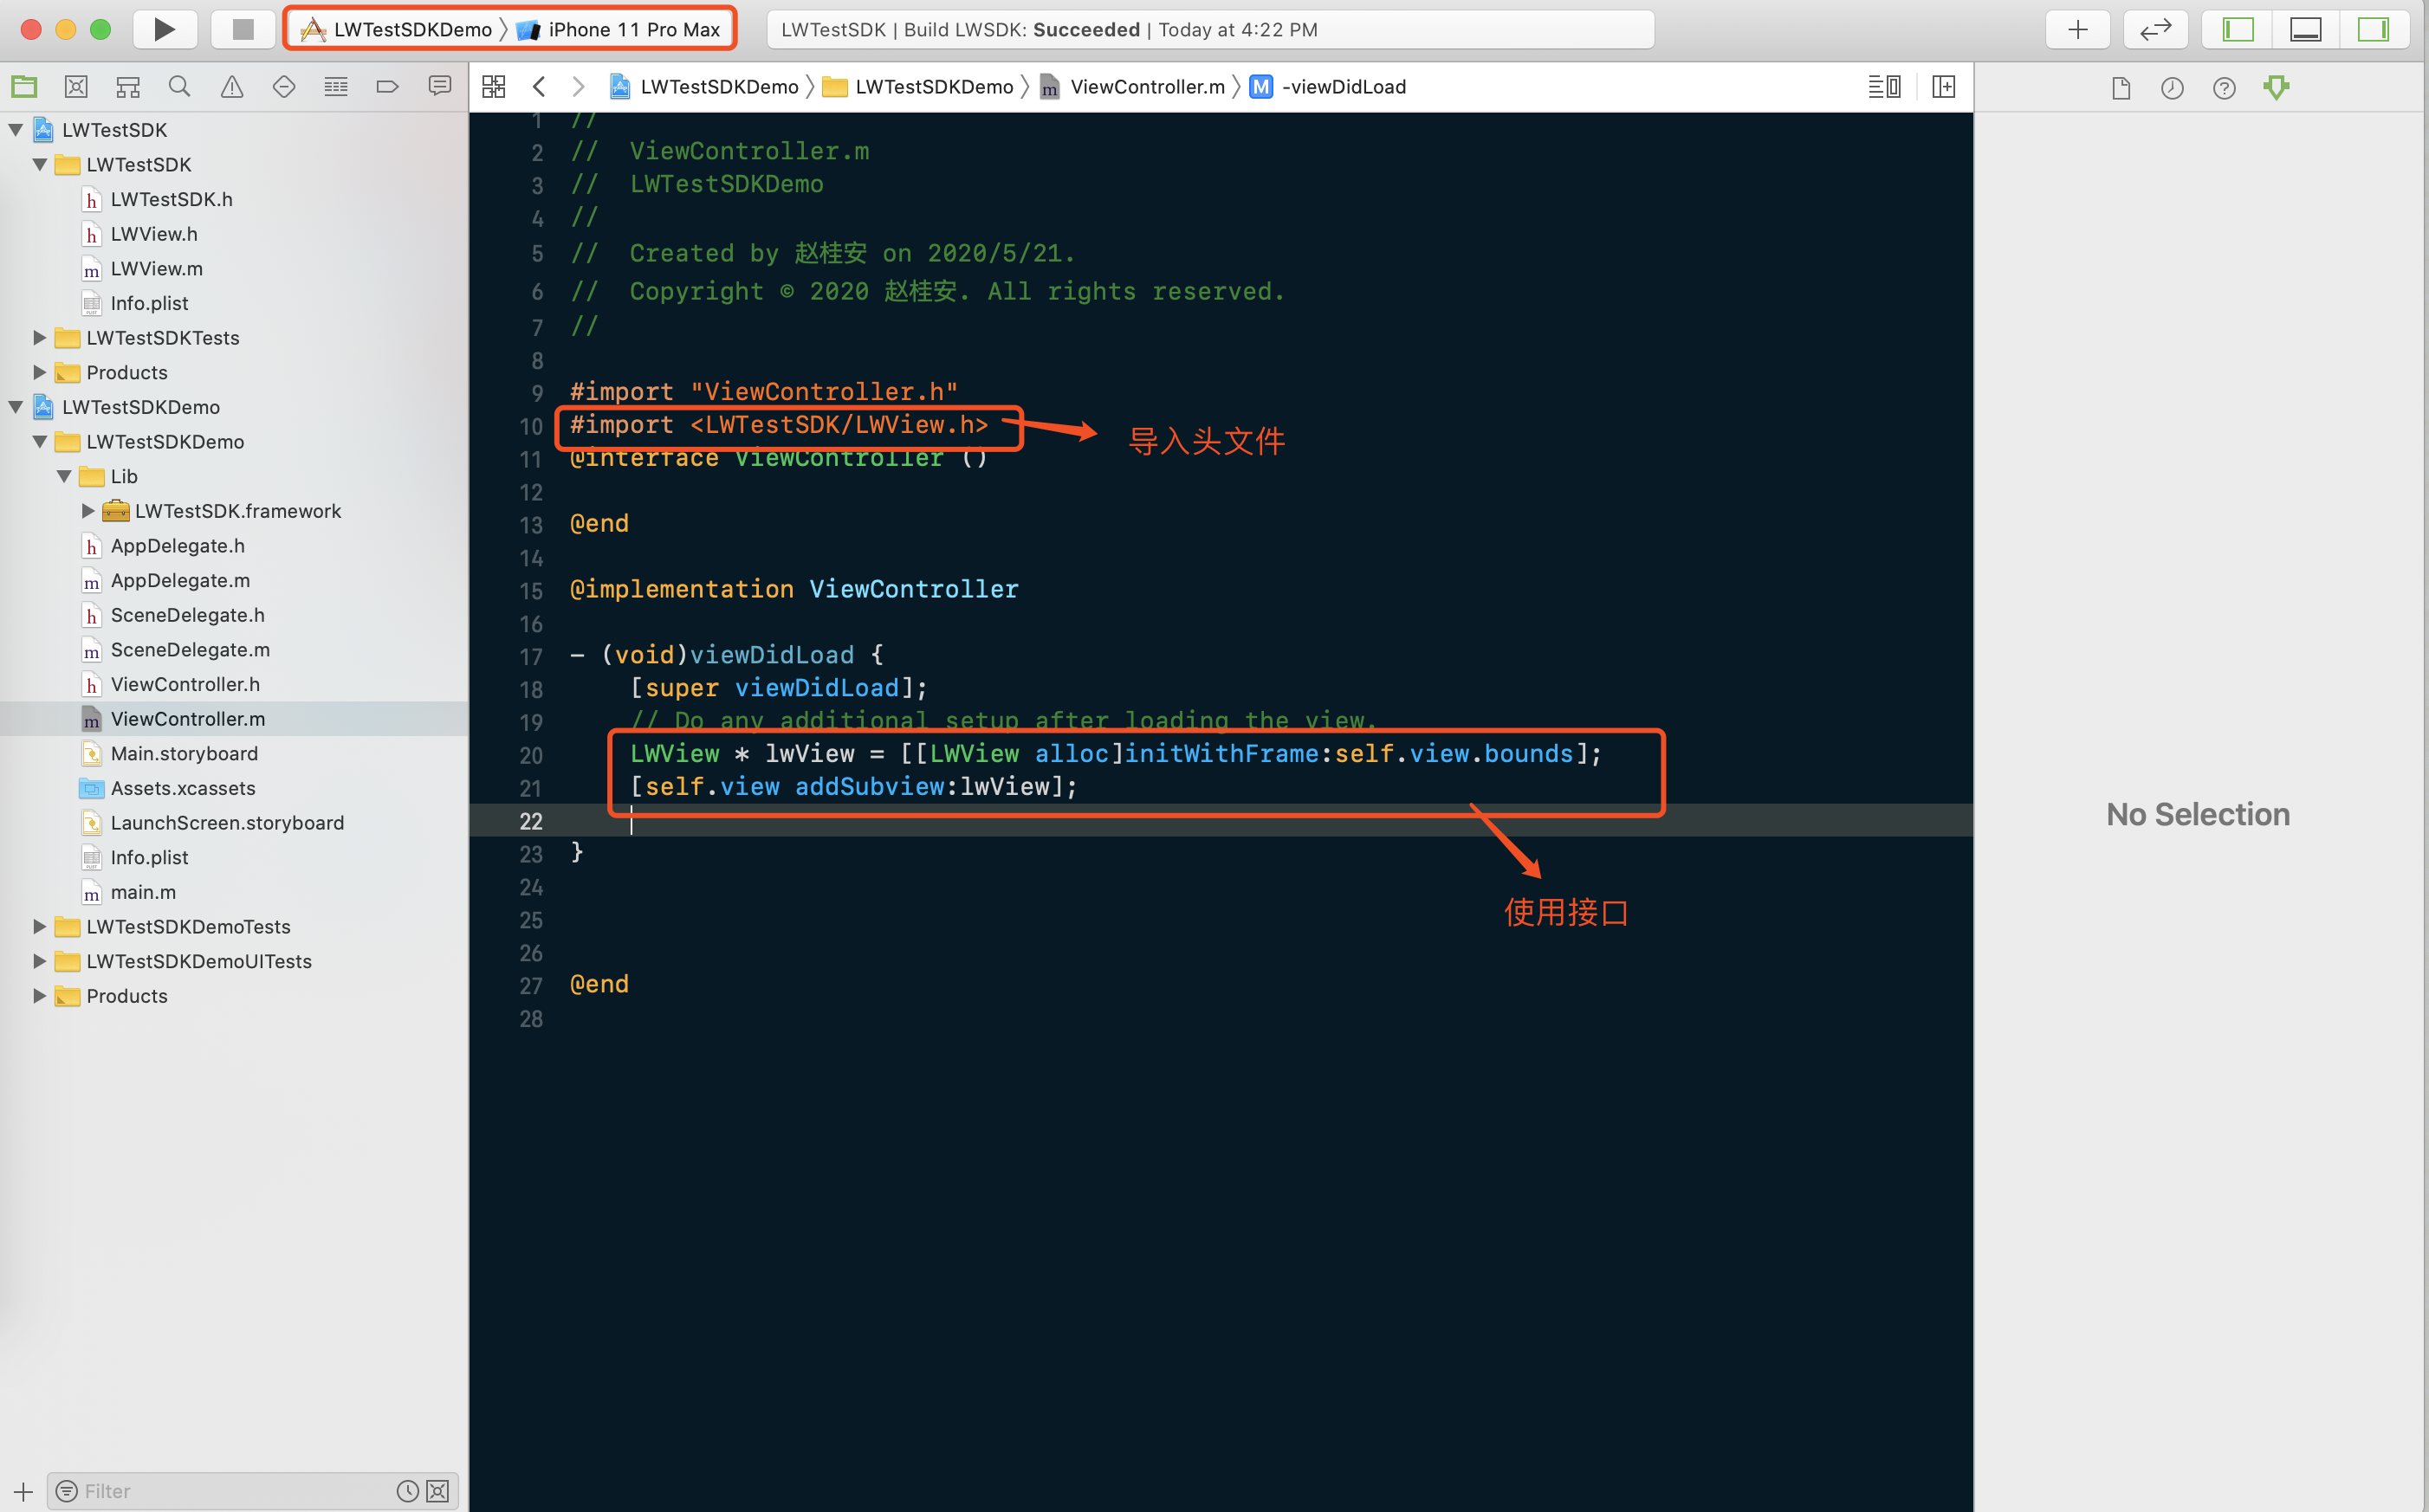Expand the LWTestSDKTests folder
This screenshot has width=2429, height=1512.
pyautogui.click(x=39, y=338)
